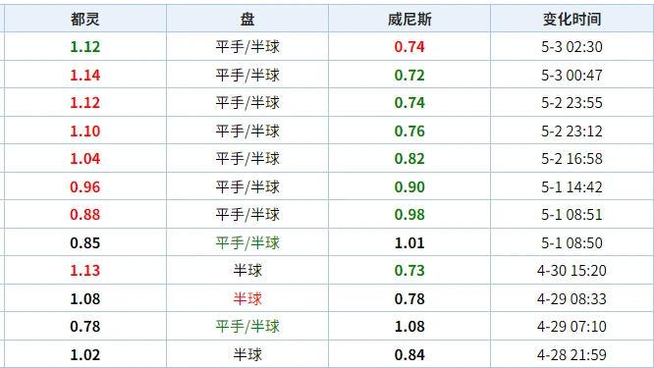Click 平手/半球 in the 5-2 16:58 row

247,158
